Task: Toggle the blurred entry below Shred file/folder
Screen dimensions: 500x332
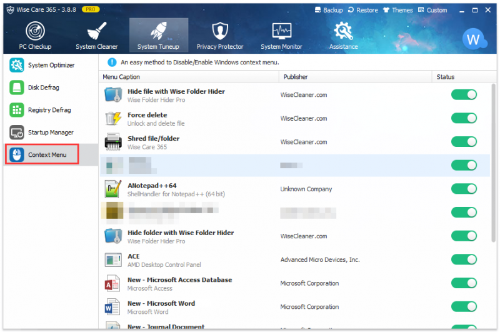Action: pyautogui.click(x=464, y=166)
